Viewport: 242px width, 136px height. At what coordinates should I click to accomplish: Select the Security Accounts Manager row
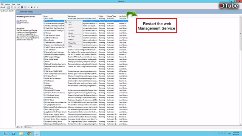85,52
